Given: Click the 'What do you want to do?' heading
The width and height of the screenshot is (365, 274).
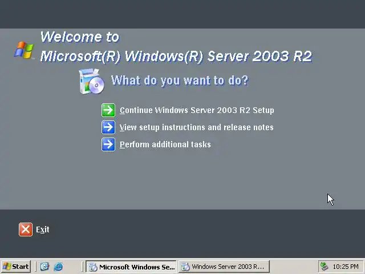Looking at the screenshot, I should [x=180, y=80].
